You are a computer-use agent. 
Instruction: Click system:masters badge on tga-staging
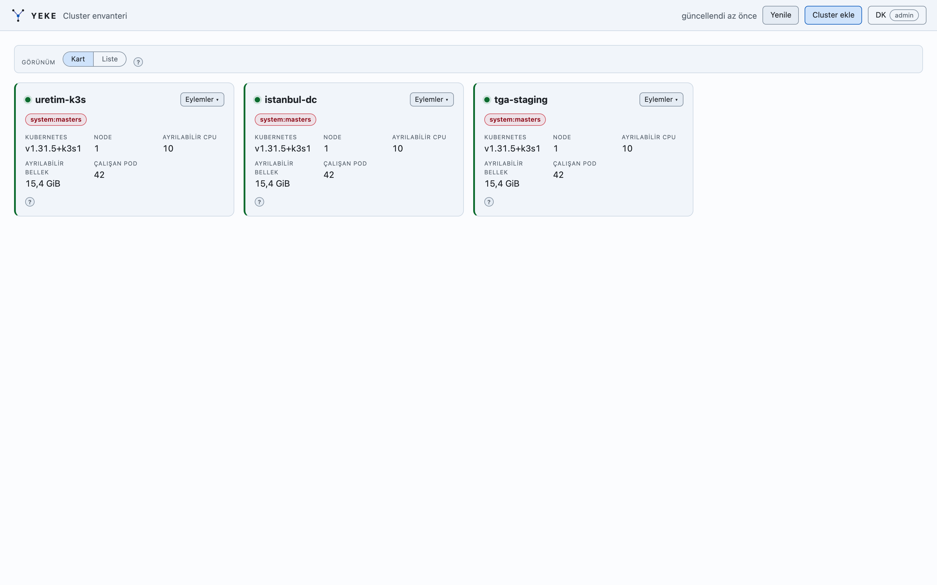[x=515, y=120]
